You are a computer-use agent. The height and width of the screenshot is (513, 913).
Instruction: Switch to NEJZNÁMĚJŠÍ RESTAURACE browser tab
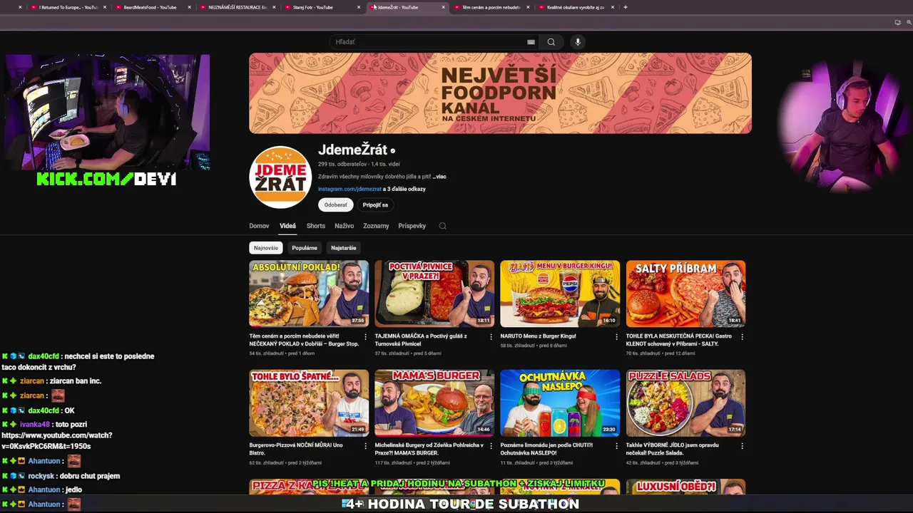[238, 7]
